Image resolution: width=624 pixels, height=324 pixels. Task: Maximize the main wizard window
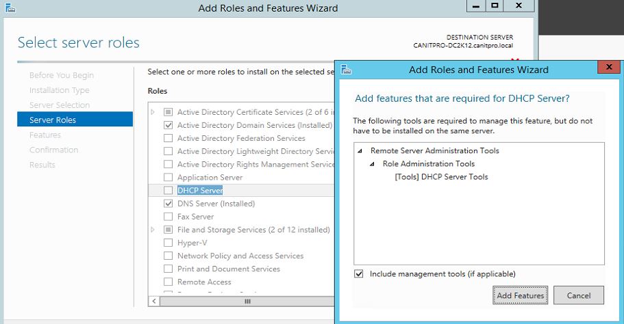pos(495,6)
